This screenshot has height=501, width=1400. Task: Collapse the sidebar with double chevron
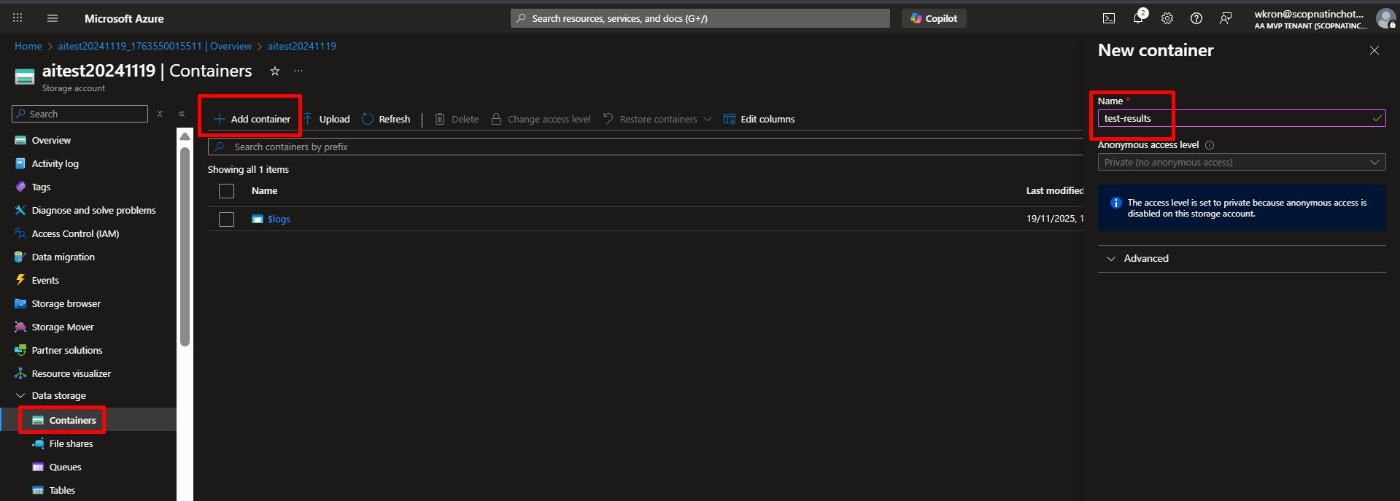[x=182, y=114]
